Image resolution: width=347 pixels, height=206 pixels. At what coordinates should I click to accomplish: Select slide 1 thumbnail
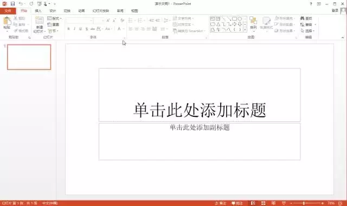pos(29,57)
